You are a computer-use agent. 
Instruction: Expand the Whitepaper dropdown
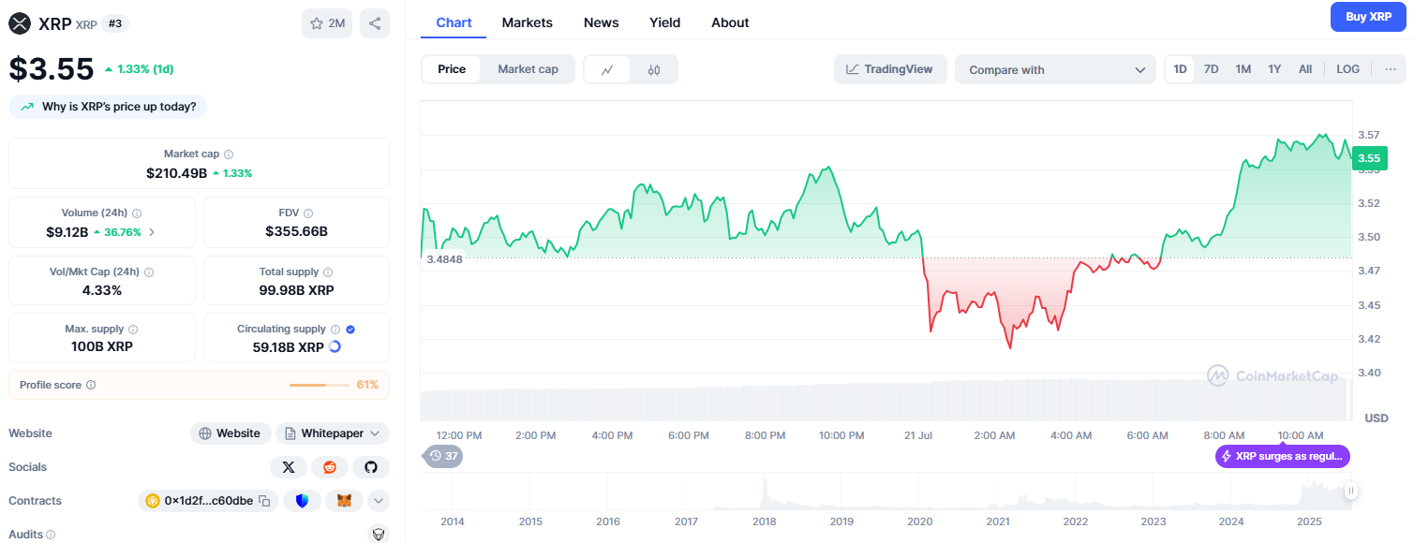pyautogui.click(x=333, y=433)
